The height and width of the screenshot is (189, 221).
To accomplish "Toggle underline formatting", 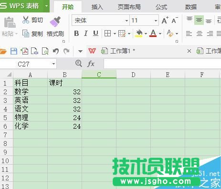I will (95, 33).
